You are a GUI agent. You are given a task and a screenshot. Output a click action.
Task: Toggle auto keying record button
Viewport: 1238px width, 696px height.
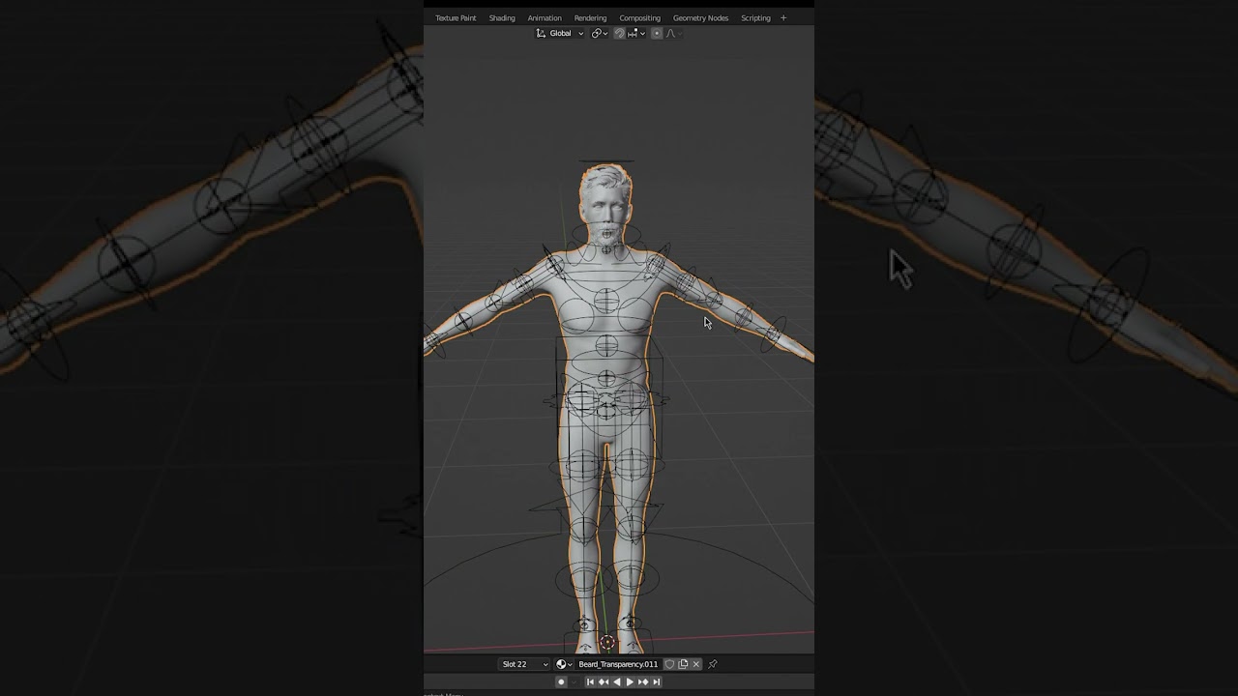561,682
